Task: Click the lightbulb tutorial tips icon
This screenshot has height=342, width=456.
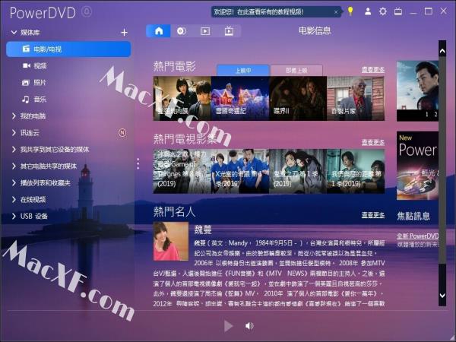Action: click(x=350, y=11)
